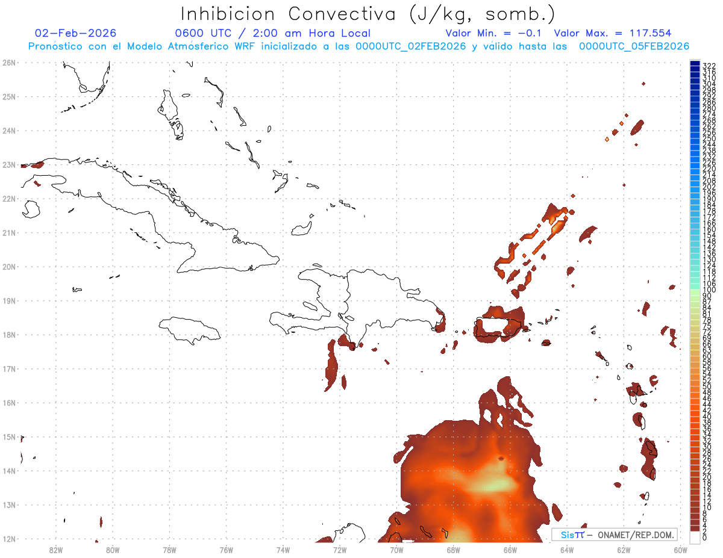The height and width of the screenshot is (558, 723).
Task: Click the initialization stamp '0000UTC_02FEB2026'
Action: (411, 46)
